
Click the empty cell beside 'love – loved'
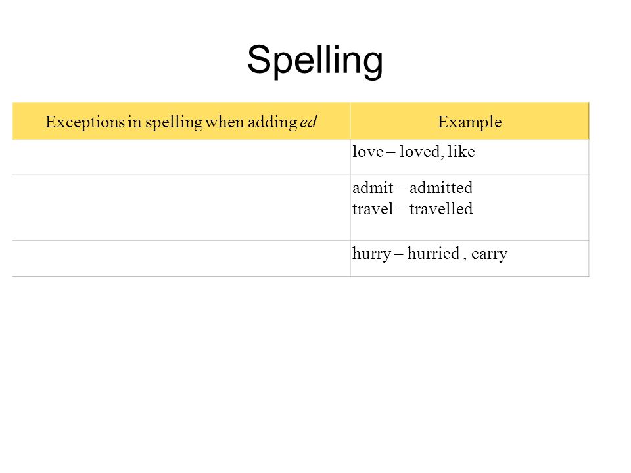pyautogui.click(x=181, y=157)
